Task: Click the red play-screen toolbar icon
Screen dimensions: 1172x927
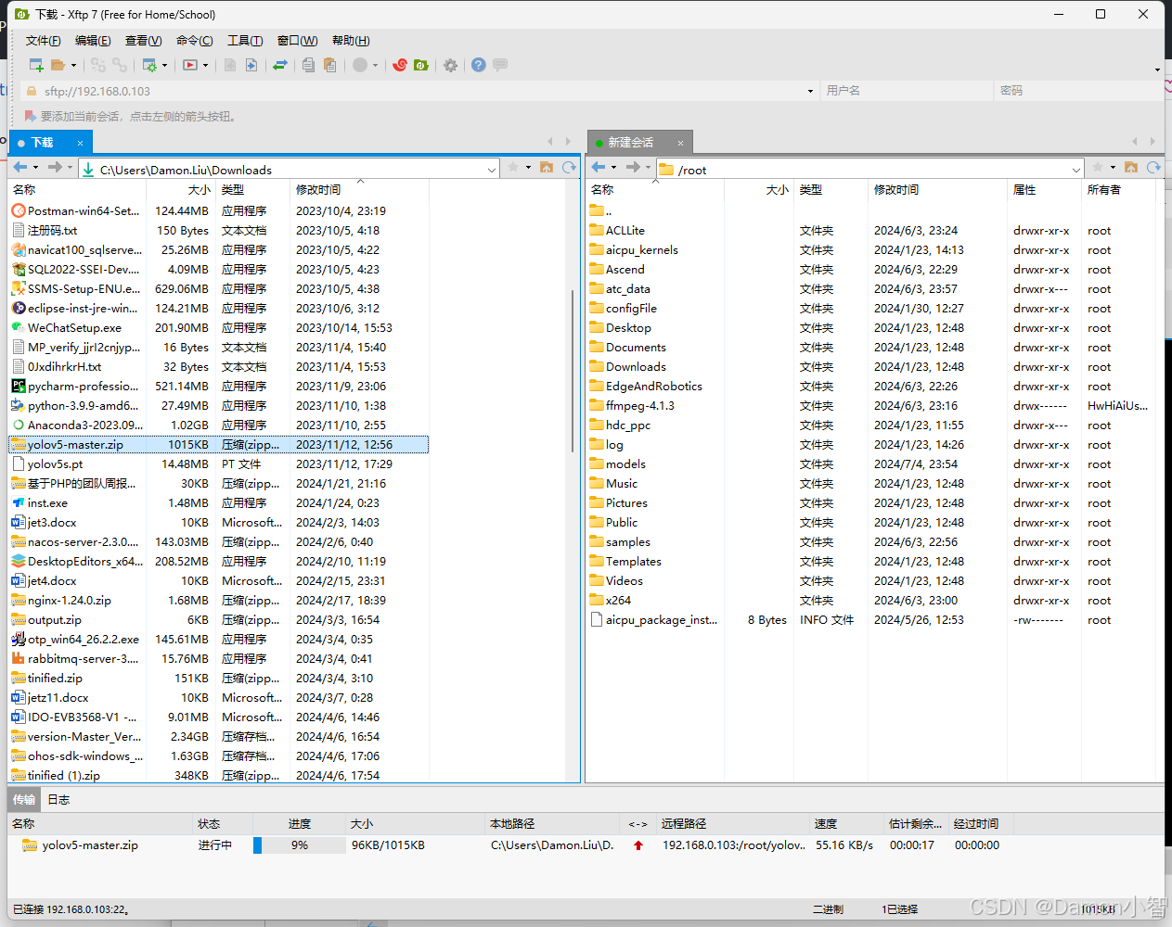Action: tap(190, 65)
